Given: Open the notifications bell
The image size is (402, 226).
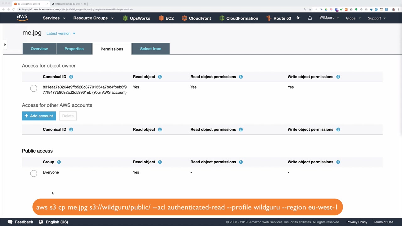Looking at the screenshot, I should 310,18.
